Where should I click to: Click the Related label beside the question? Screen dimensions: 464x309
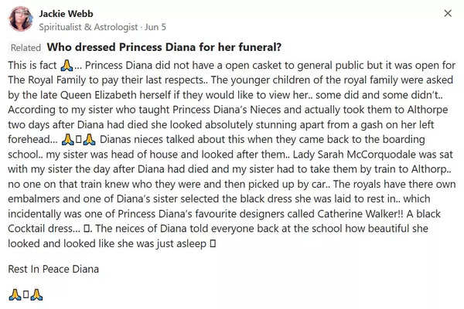pyautogui.click(x=26, y=48)
